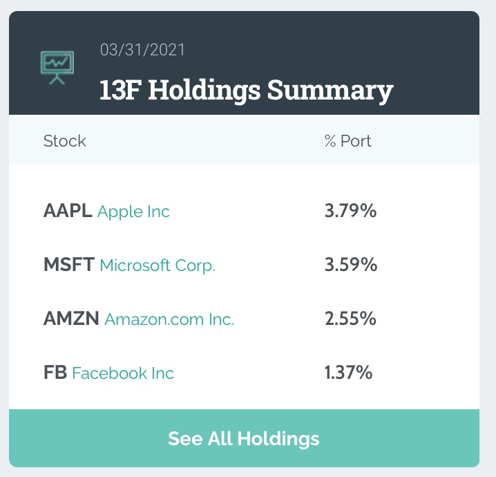Select the AMZN ticker symbol
This screenshot has height=477, width=496.
pos(71,319)
